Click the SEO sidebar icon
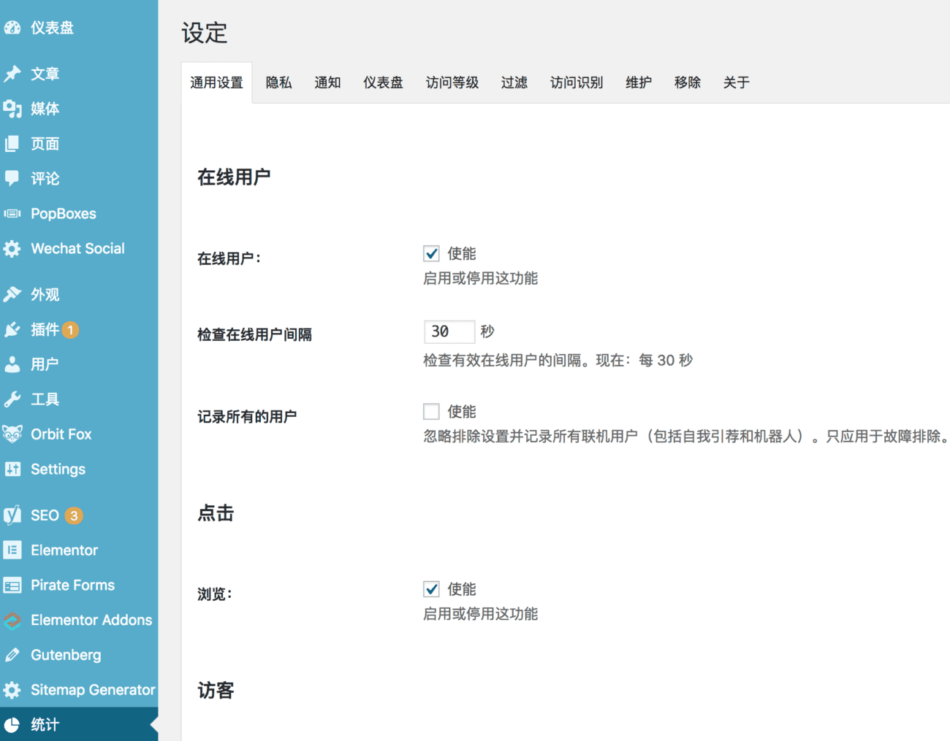Image resolution: width=950 pixels, height=741 pixels. tap(13, 515)
